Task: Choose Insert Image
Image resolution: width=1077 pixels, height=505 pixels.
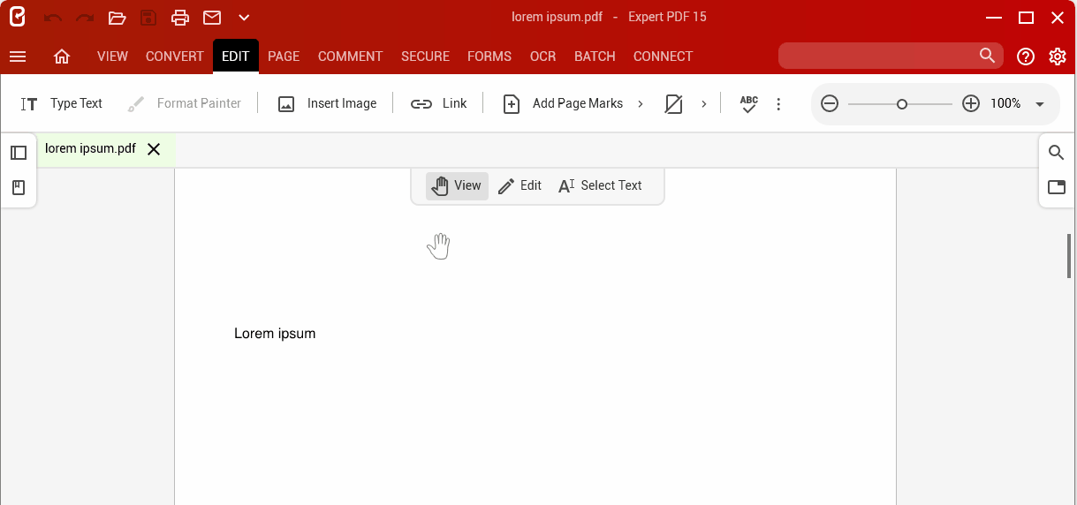Action: coord(327,103)
